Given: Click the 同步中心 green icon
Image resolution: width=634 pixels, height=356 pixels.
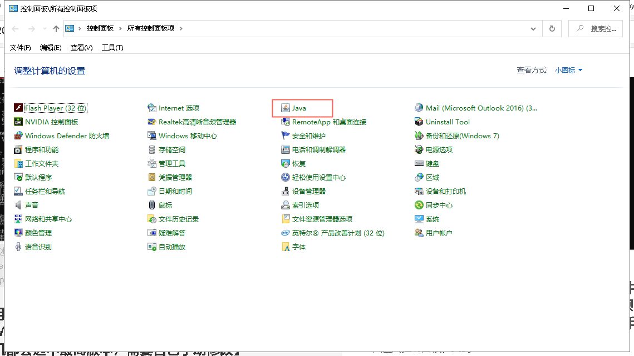Looking at the screenshot, I should 419,205.
